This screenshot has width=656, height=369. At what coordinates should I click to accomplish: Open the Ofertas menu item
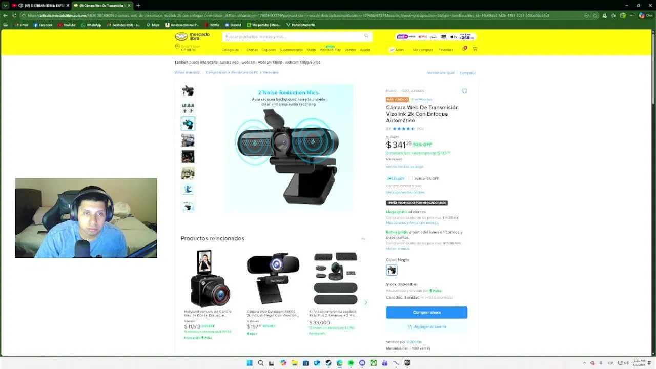pyautogui.click(x=252, y=50)
